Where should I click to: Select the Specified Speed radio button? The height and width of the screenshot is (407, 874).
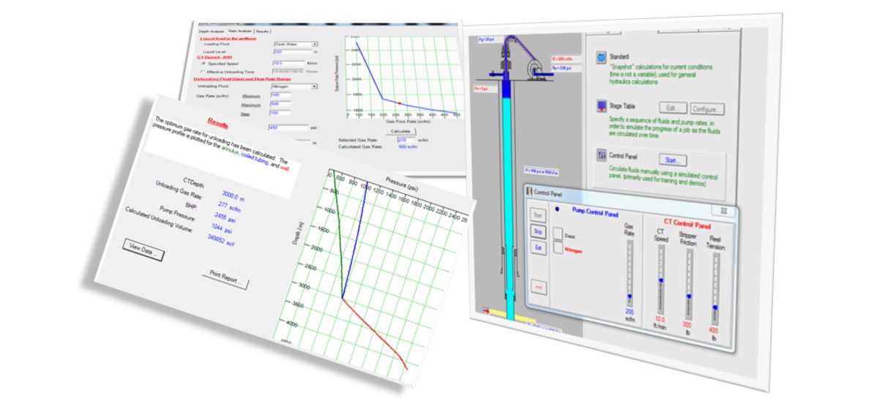point(202,64)
